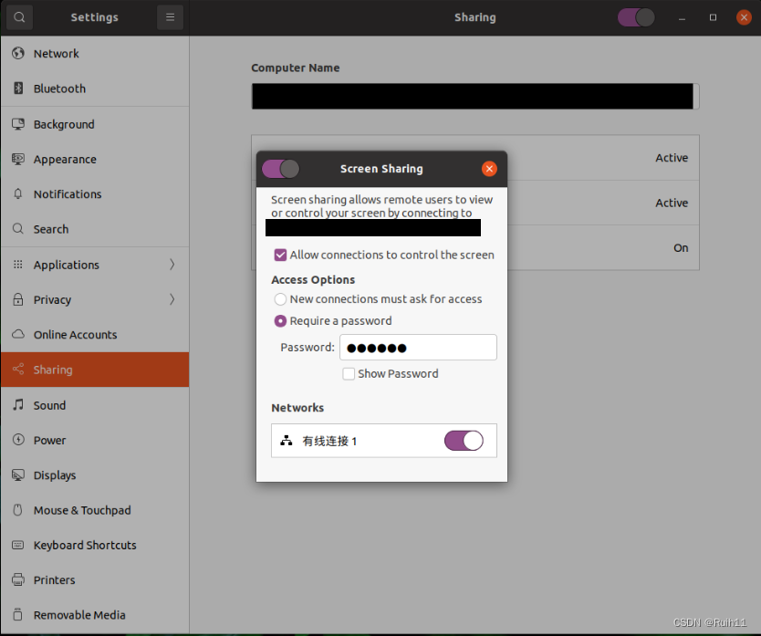This screenshot has height=636, width=761.
Task: Select New connections must ask for access
Action: (x=280, y=298)
